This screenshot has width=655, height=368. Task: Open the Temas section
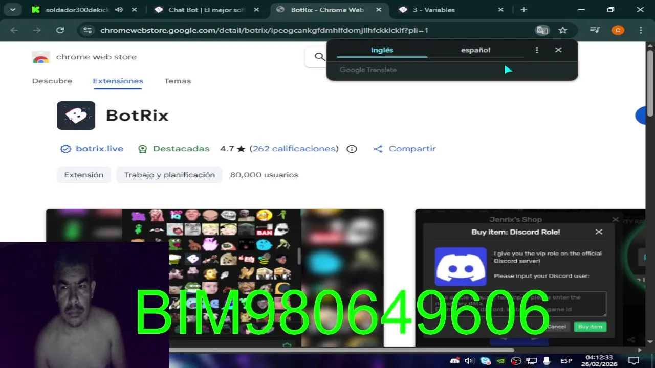click(x=178, y=81)
